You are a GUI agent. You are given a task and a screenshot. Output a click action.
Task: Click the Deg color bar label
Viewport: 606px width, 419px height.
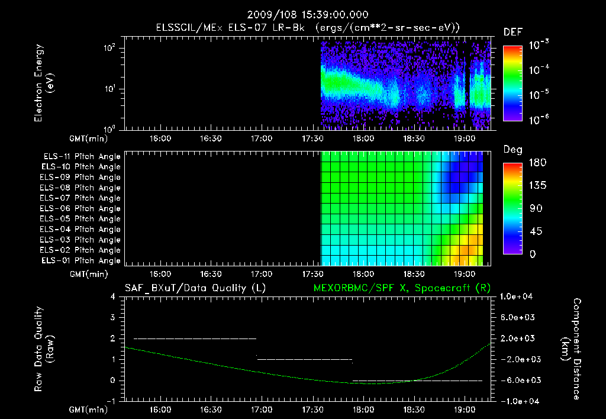click(513, 150)
